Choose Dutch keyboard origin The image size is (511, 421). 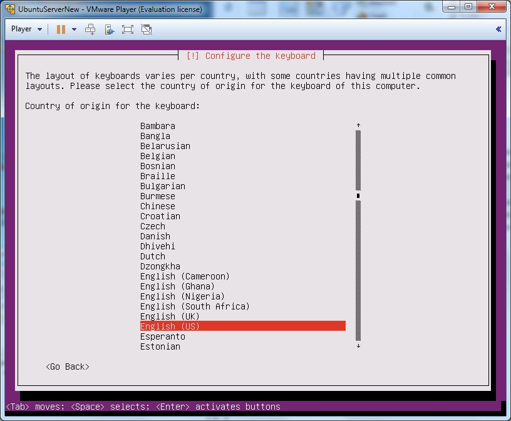153,256
